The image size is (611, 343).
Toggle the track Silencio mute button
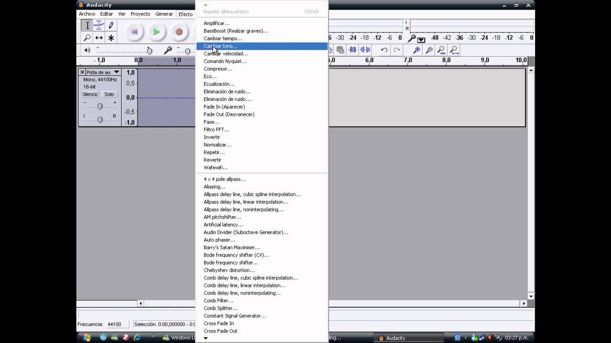90,94
